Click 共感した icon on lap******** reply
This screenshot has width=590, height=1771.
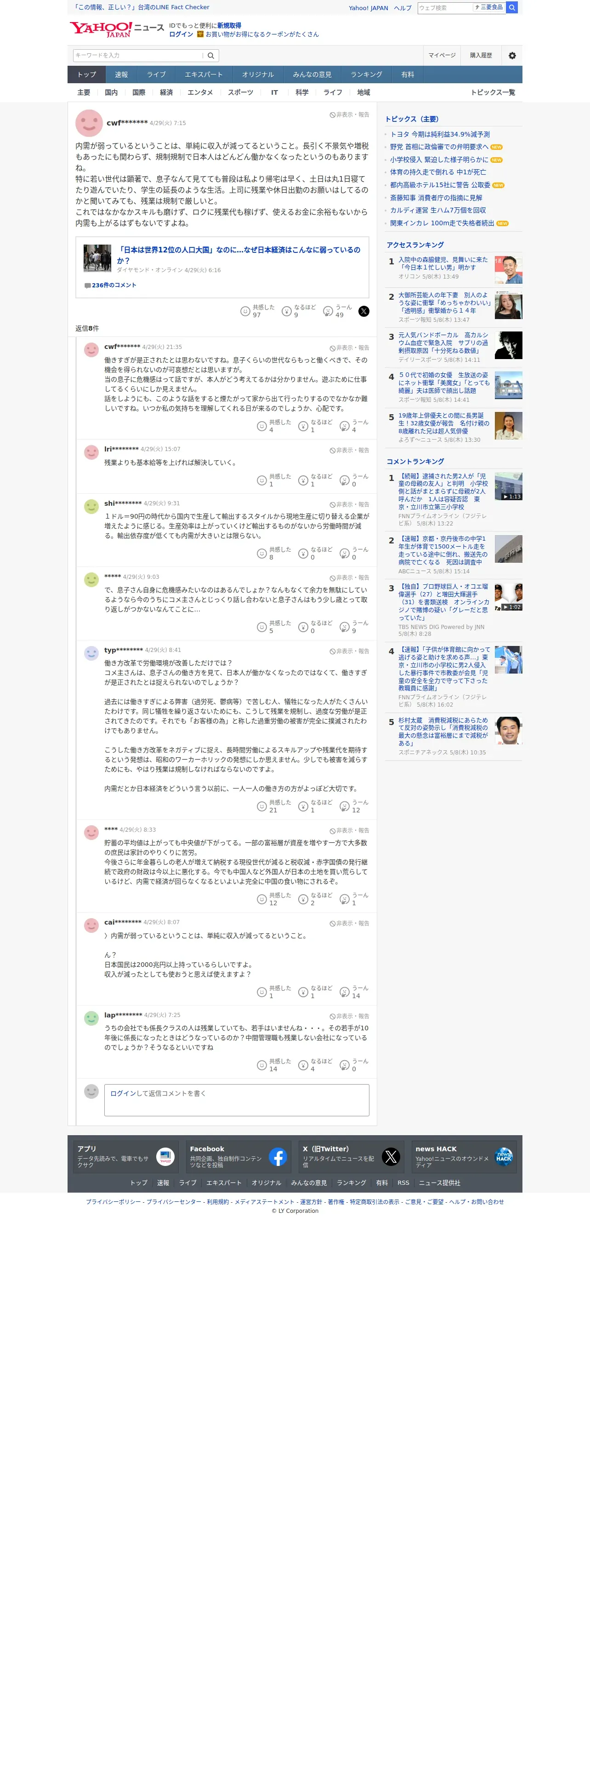(262, 1065)
